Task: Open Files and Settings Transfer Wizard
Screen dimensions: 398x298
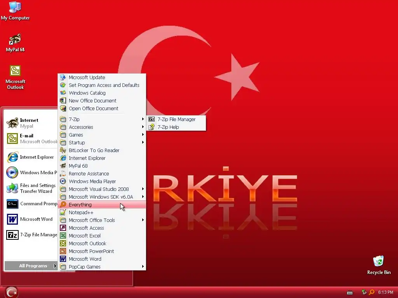Action: tap(31, 188)
